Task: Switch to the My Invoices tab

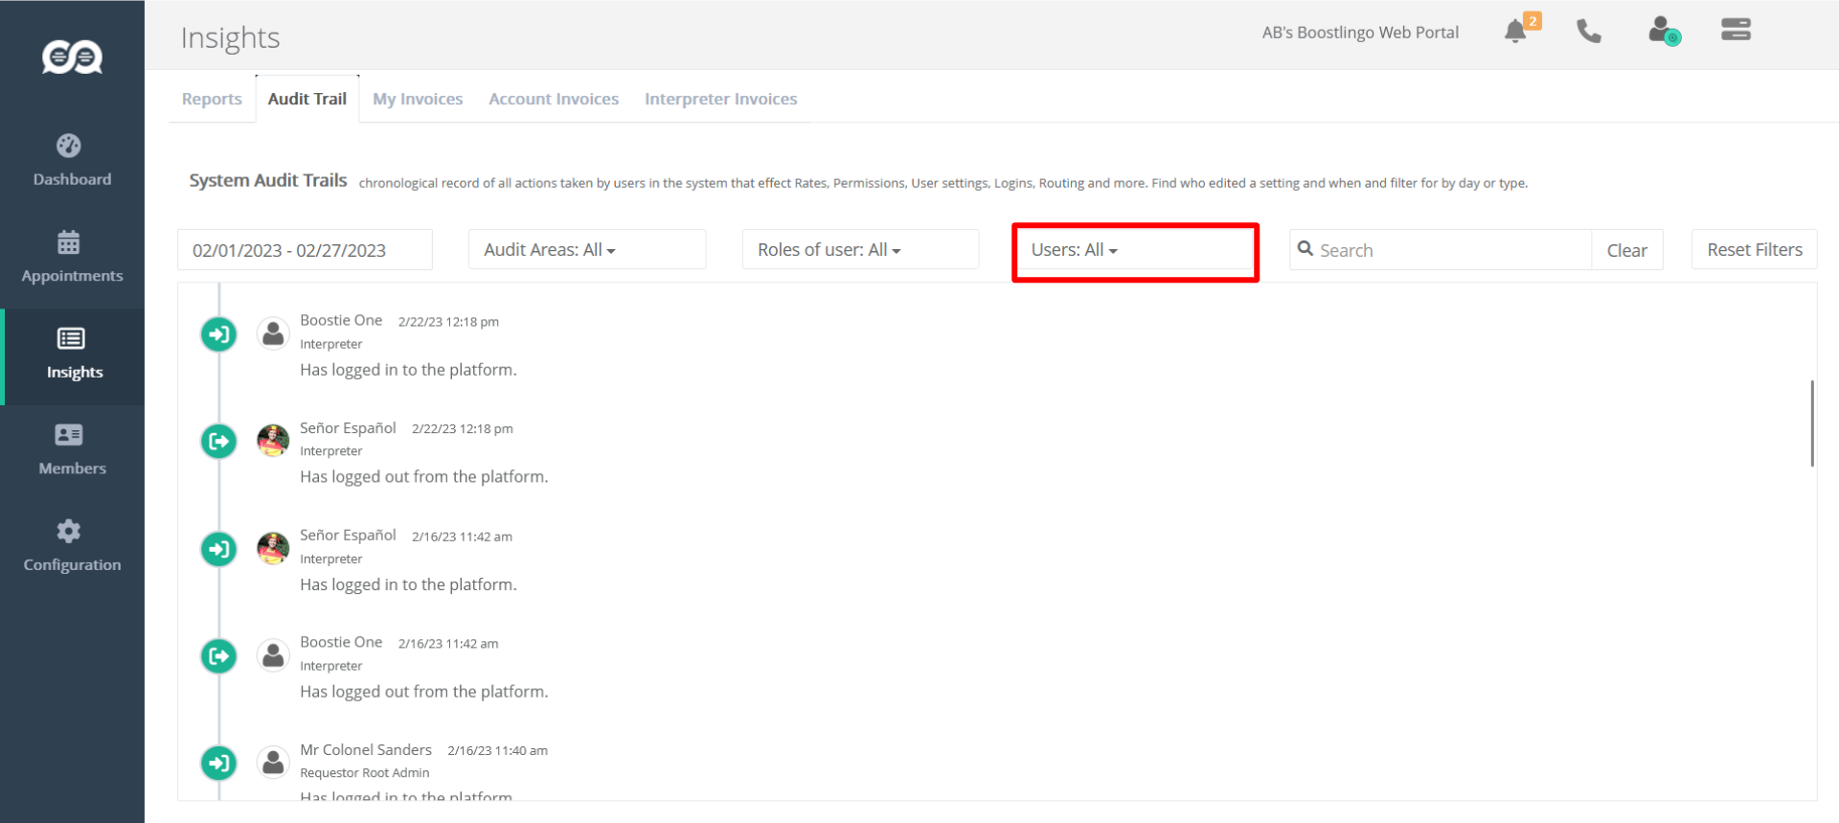Action: (418, 99)
